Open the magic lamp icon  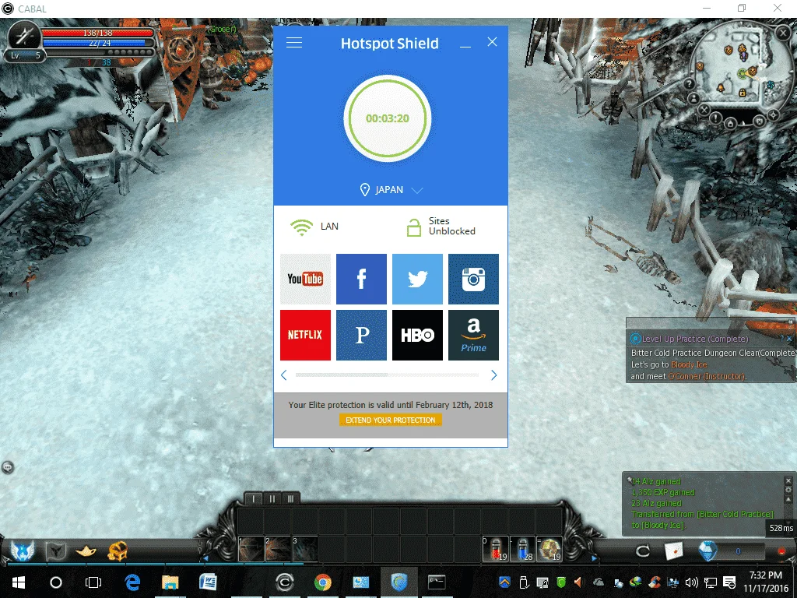pos(86,551)
